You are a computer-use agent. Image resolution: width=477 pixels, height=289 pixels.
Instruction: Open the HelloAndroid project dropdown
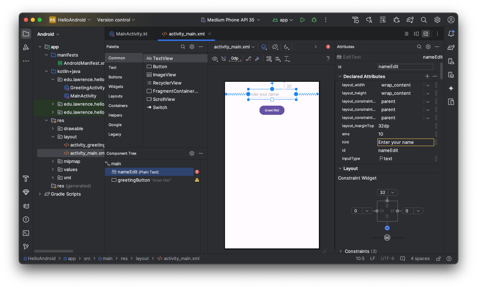pyautogui.click(x=70, y=20)
